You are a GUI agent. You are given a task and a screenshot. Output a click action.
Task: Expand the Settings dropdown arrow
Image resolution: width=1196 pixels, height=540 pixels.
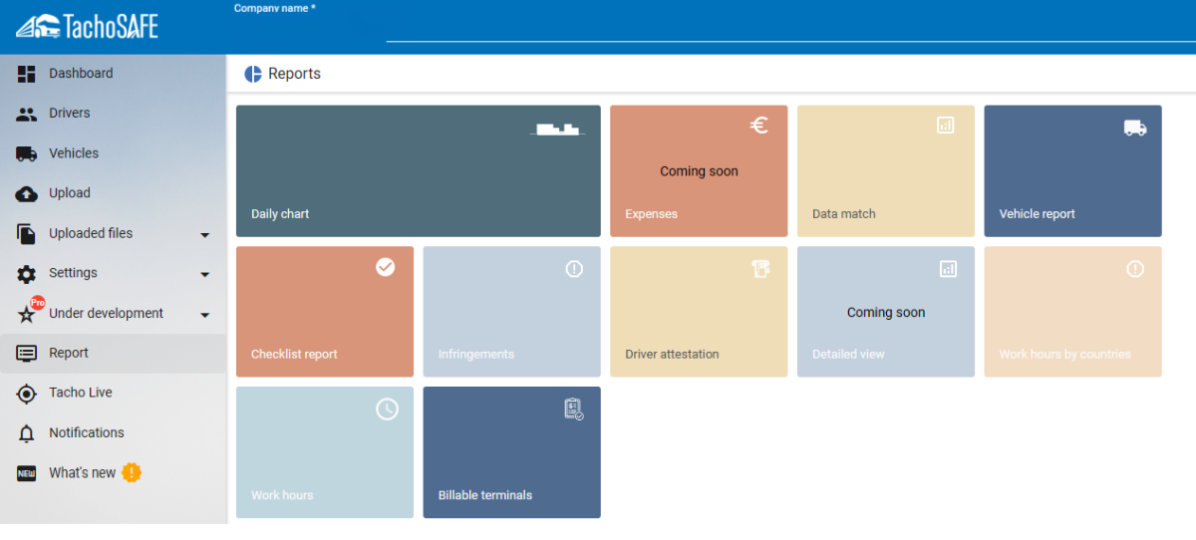coord(205,275)
